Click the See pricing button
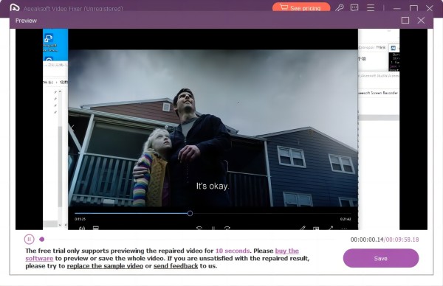Image resolution: width=443 pixels, height=286 pixels. pyautogui.click(x=301, y=7)
